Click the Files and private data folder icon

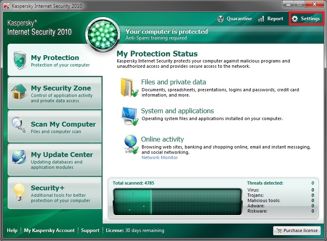pos(129,88)
